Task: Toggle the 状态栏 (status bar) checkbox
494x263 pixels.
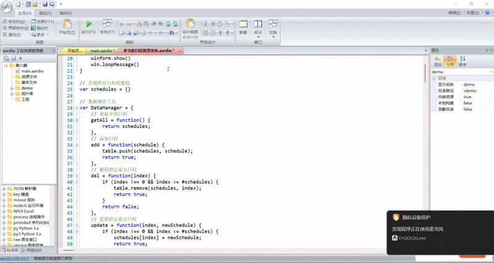Action: click(x=5, y=21)
